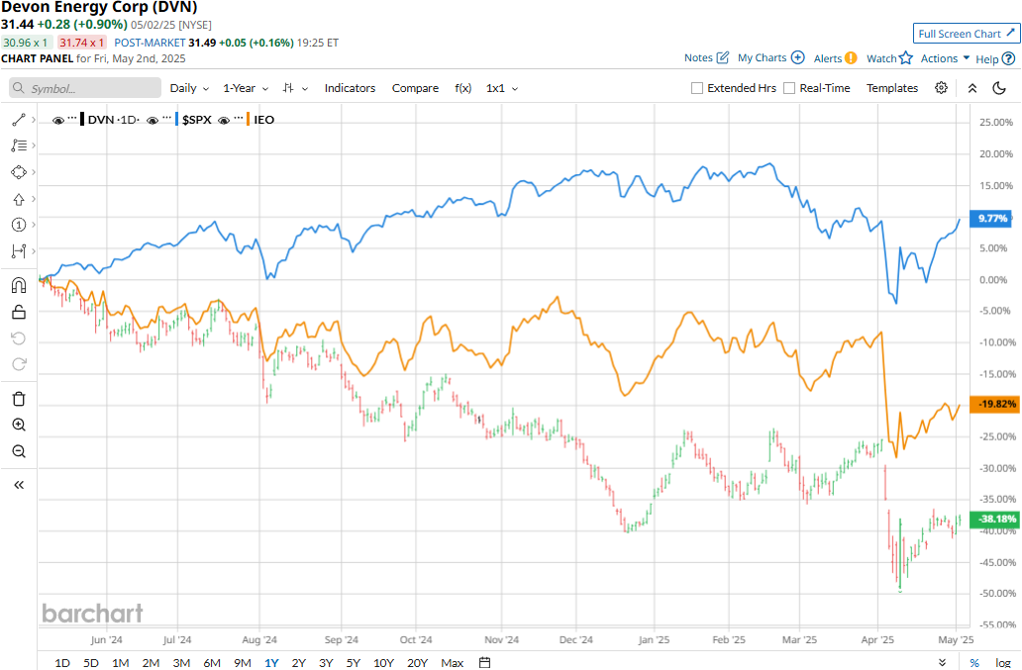Click the IEO orange color marker
This screenshot has height=670, width=1022.
click(x=249, y=120)
